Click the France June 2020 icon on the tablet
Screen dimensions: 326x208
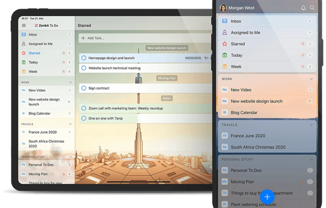tap(24, 132)
